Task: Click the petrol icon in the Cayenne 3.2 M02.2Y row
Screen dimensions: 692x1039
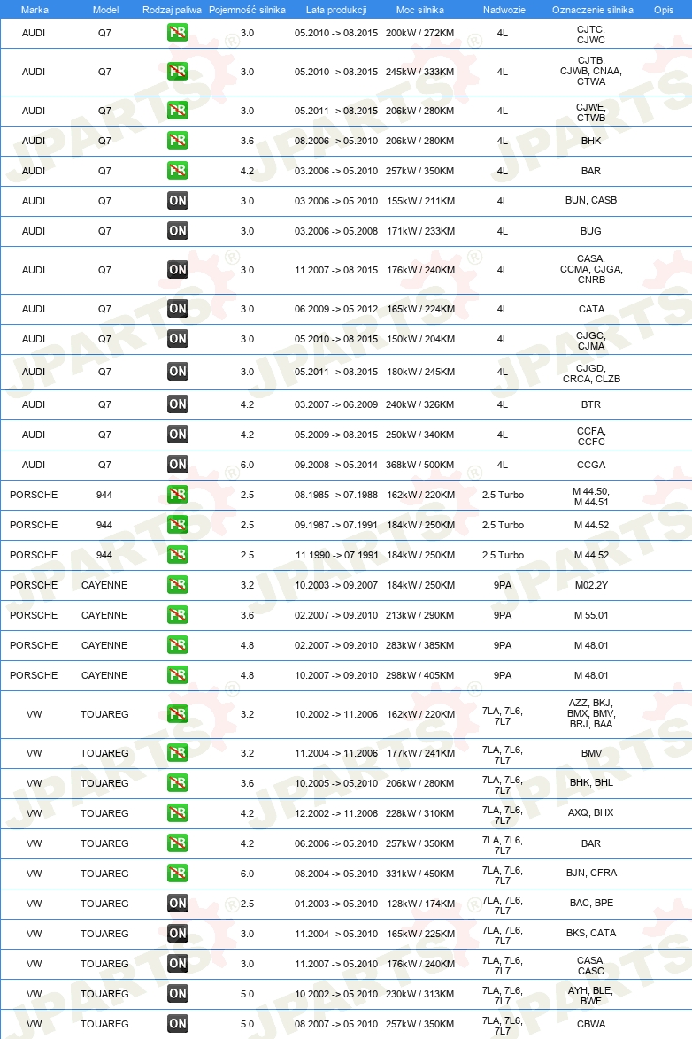Action: 178,585
